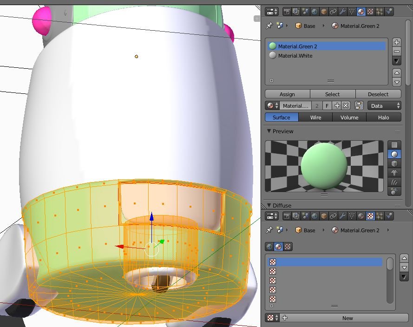This screenshot has height=327, width=413.
Task: Open Object Constraints chain icon in upper header
Action: [x=333, y=12]
